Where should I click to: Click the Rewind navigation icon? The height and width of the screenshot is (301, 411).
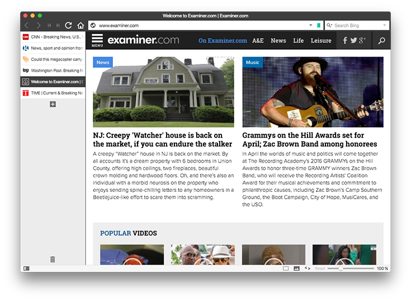[49, 25]
